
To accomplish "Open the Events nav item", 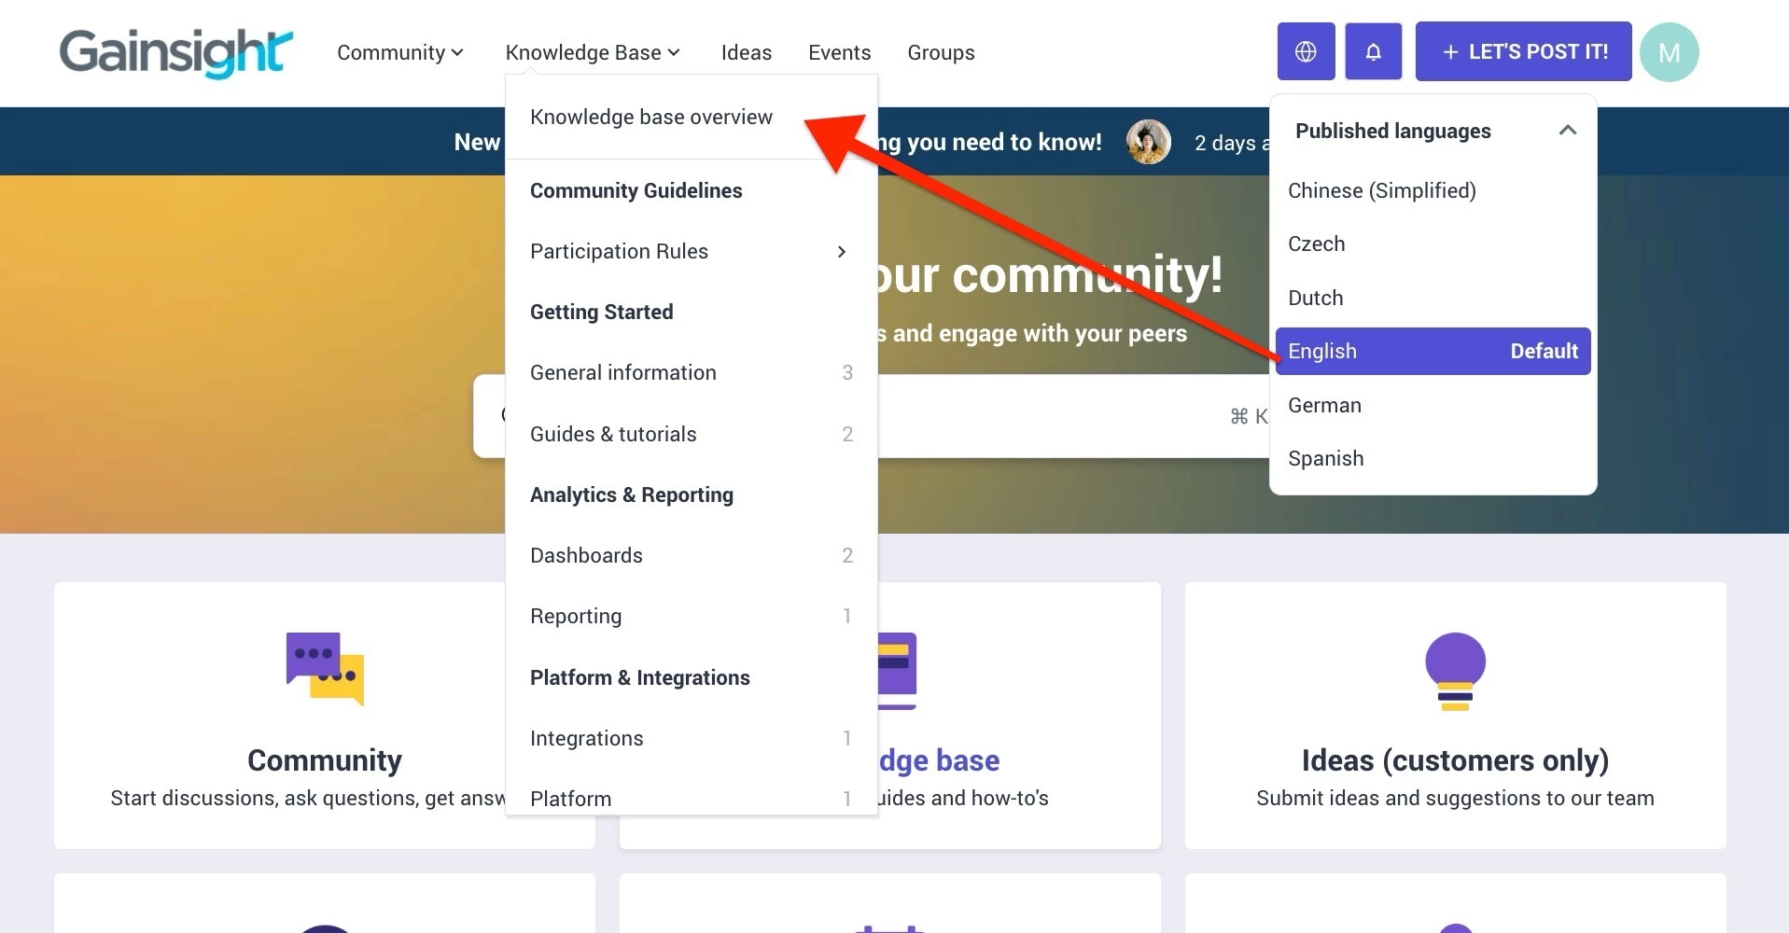I will tap(839, 52).
